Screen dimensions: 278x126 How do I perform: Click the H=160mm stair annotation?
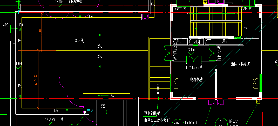[158, 88]
